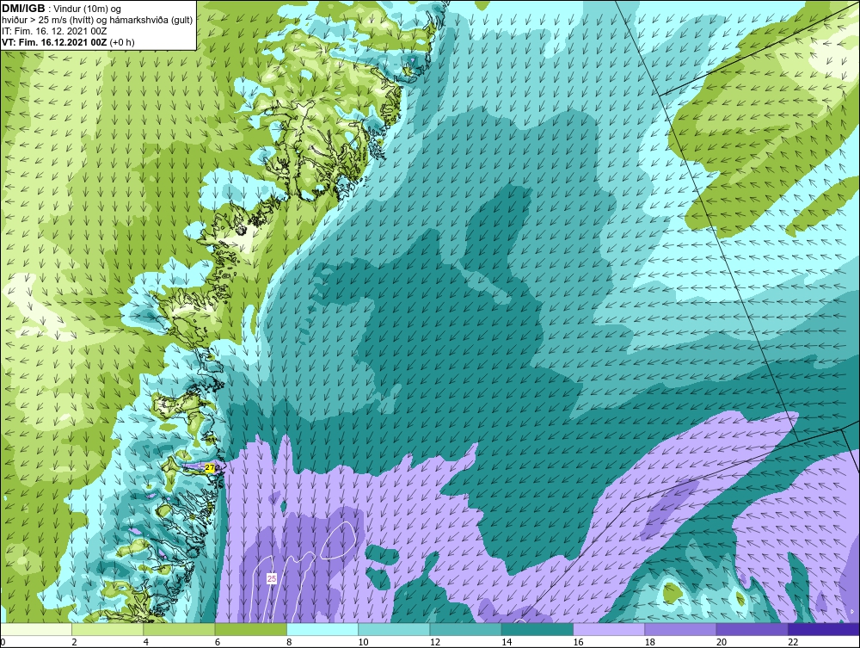Select the 18-20 m/s medium purple swatch
This screenshot has height=648, width=860.
click(680, 629)
